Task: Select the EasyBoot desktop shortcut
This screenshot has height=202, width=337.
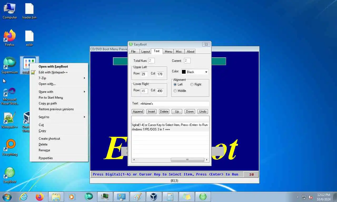Action: [10, 175]
